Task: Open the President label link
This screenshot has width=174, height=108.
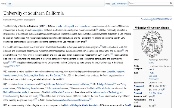Action: [138, 93]
